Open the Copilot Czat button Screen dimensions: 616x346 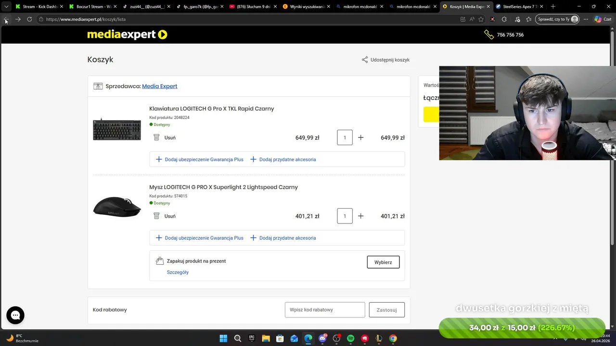(x=603, y=19)
